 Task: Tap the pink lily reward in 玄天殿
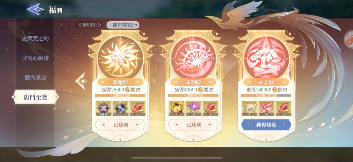point(266,109)
